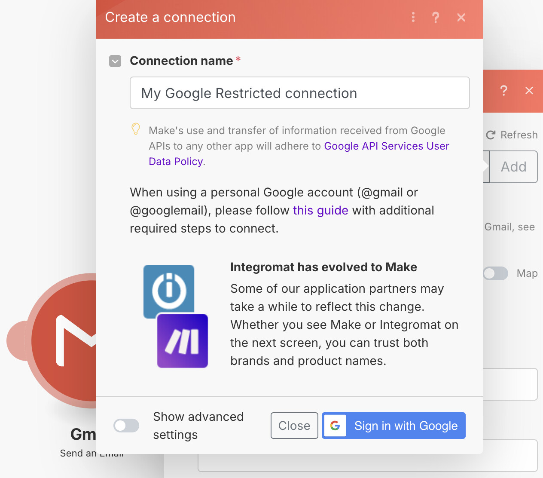Open help in the background Gmail panel

coord(503,91)
